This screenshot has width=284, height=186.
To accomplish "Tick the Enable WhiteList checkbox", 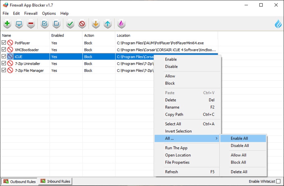I will coord(278,181).
